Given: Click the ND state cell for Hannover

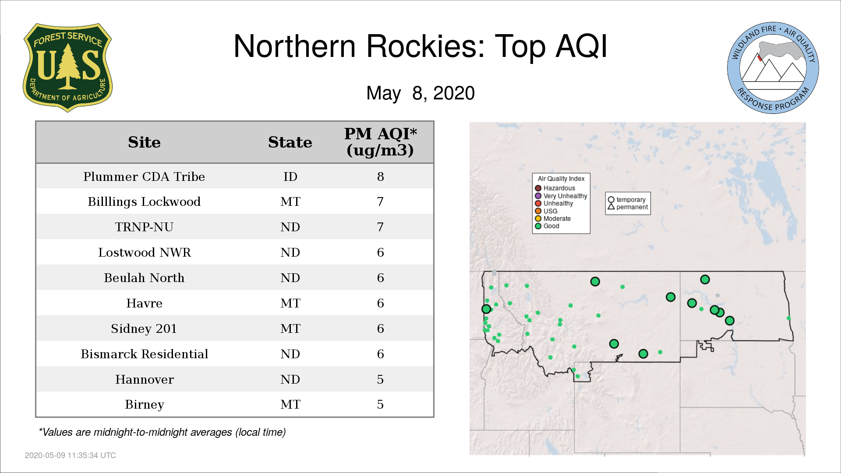Looking at the screenshot, I should 290,379.
